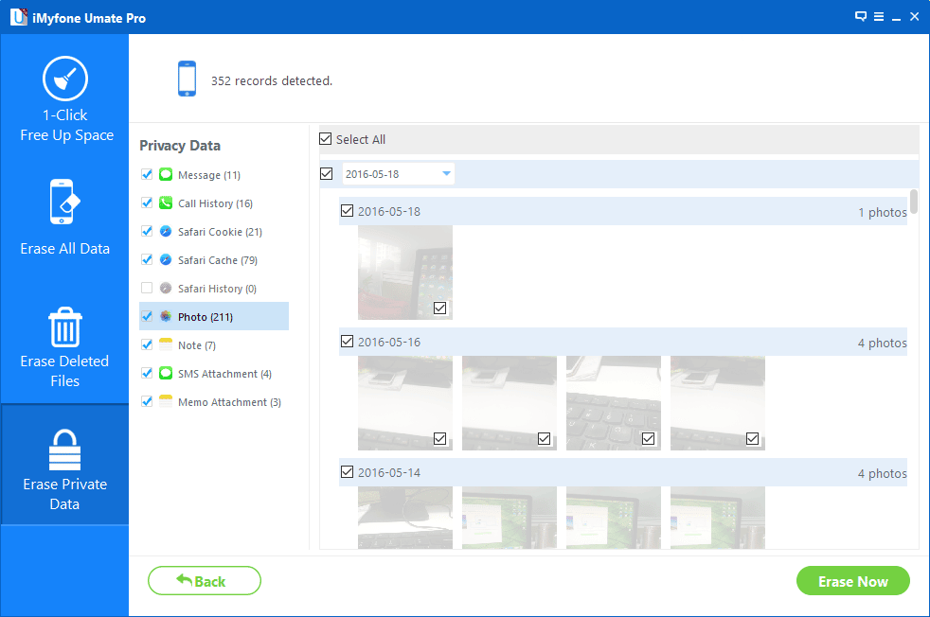Uncheck the Note (7) checkbox
Image resolution: width=930 pixels, height=617 pixels.
[147, 345]
